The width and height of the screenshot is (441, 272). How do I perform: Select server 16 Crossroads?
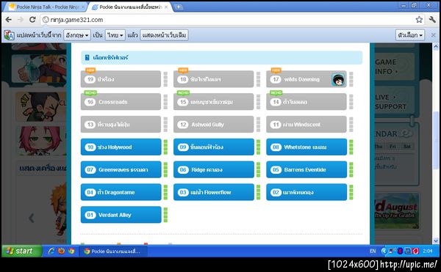[121, 102]
